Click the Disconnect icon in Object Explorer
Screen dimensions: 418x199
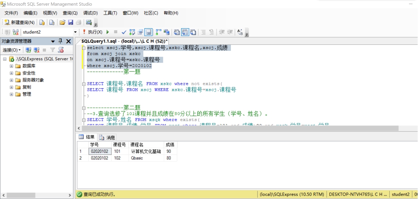click(37, 50)
